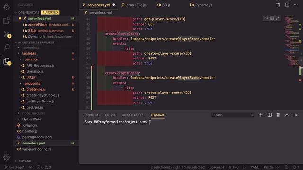
Task: Open the editor More Actions ellipsis
Action: pos(296,5)
